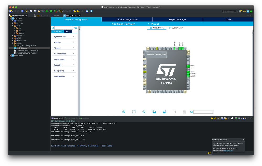This screenshot has width=262, height=166.
Task: Open the Tools tab
Action: 228,20
